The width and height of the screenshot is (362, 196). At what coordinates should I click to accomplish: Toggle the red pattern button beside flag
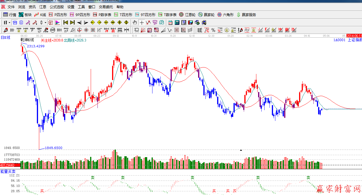pos(51,22)
